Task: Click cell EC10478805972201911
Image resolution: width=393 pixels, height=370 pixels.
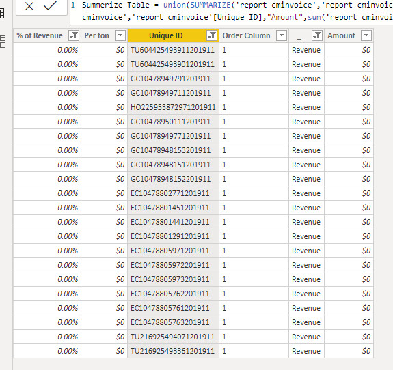Action: 173,265
